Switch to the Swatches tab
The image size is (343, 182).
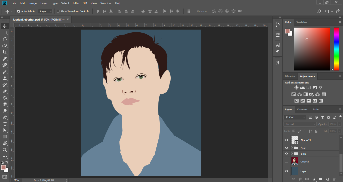pos(302,22)
